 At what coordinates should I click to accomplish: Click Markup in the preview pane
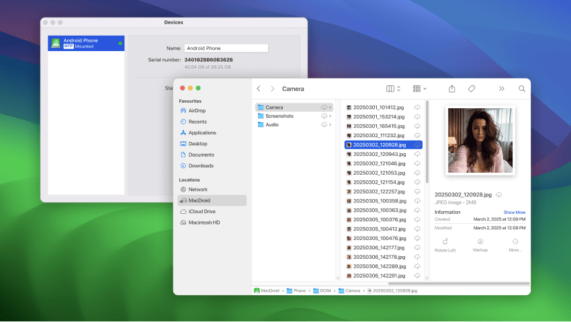[x=480, y=245]
